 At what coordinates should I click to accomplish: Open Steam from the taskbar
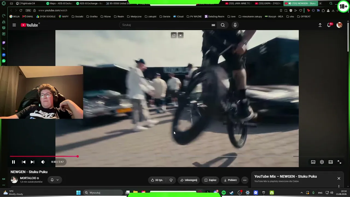tap(232, 193)
